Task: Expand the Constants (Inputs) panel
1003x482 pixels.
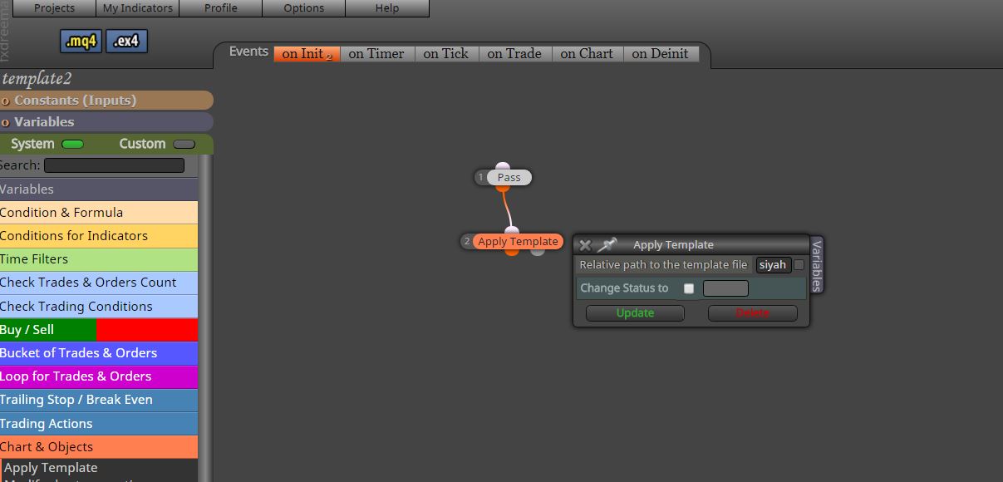Action: pos(106,101)
